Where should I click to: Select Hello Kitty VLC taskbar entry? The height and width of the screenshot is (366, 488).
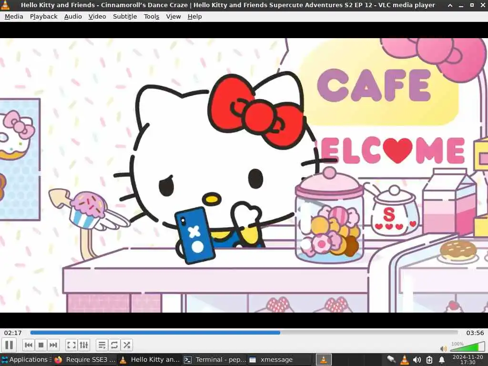[150, 359]
